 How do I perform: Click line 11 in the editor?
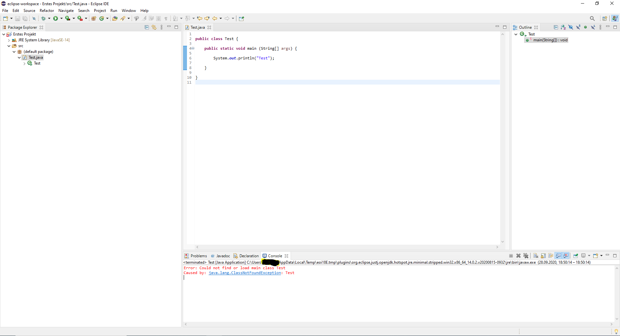click(x=347, y=82)
